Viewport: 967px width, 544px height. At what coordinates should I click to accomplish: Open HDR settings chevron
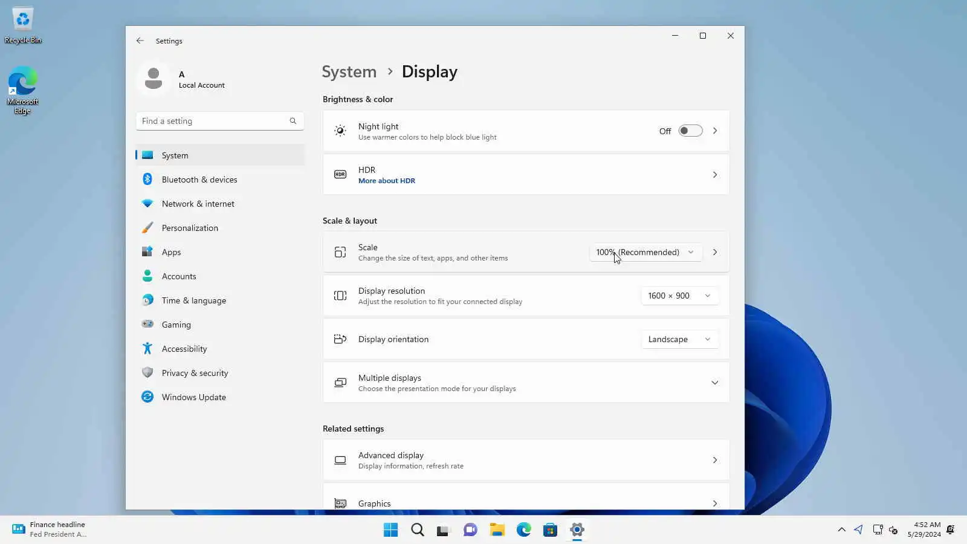coord(715,175)
